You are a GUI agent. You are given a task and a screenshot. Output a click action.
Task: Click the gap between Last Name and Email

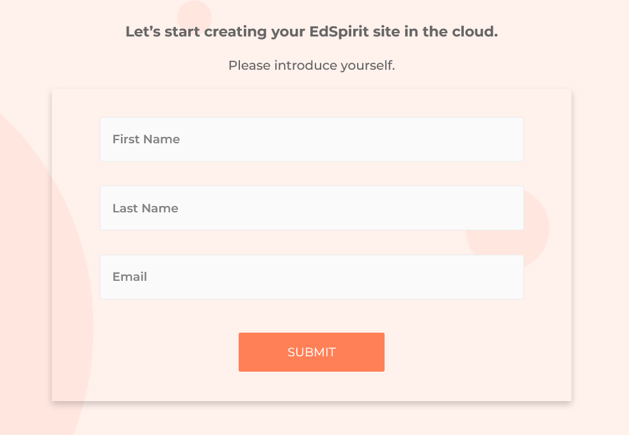312,242
